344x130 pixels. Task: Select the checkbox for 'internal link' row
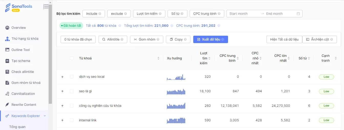click(x=72, y=120)
